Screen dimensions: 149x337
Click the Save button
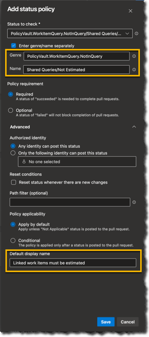point(106,322)
